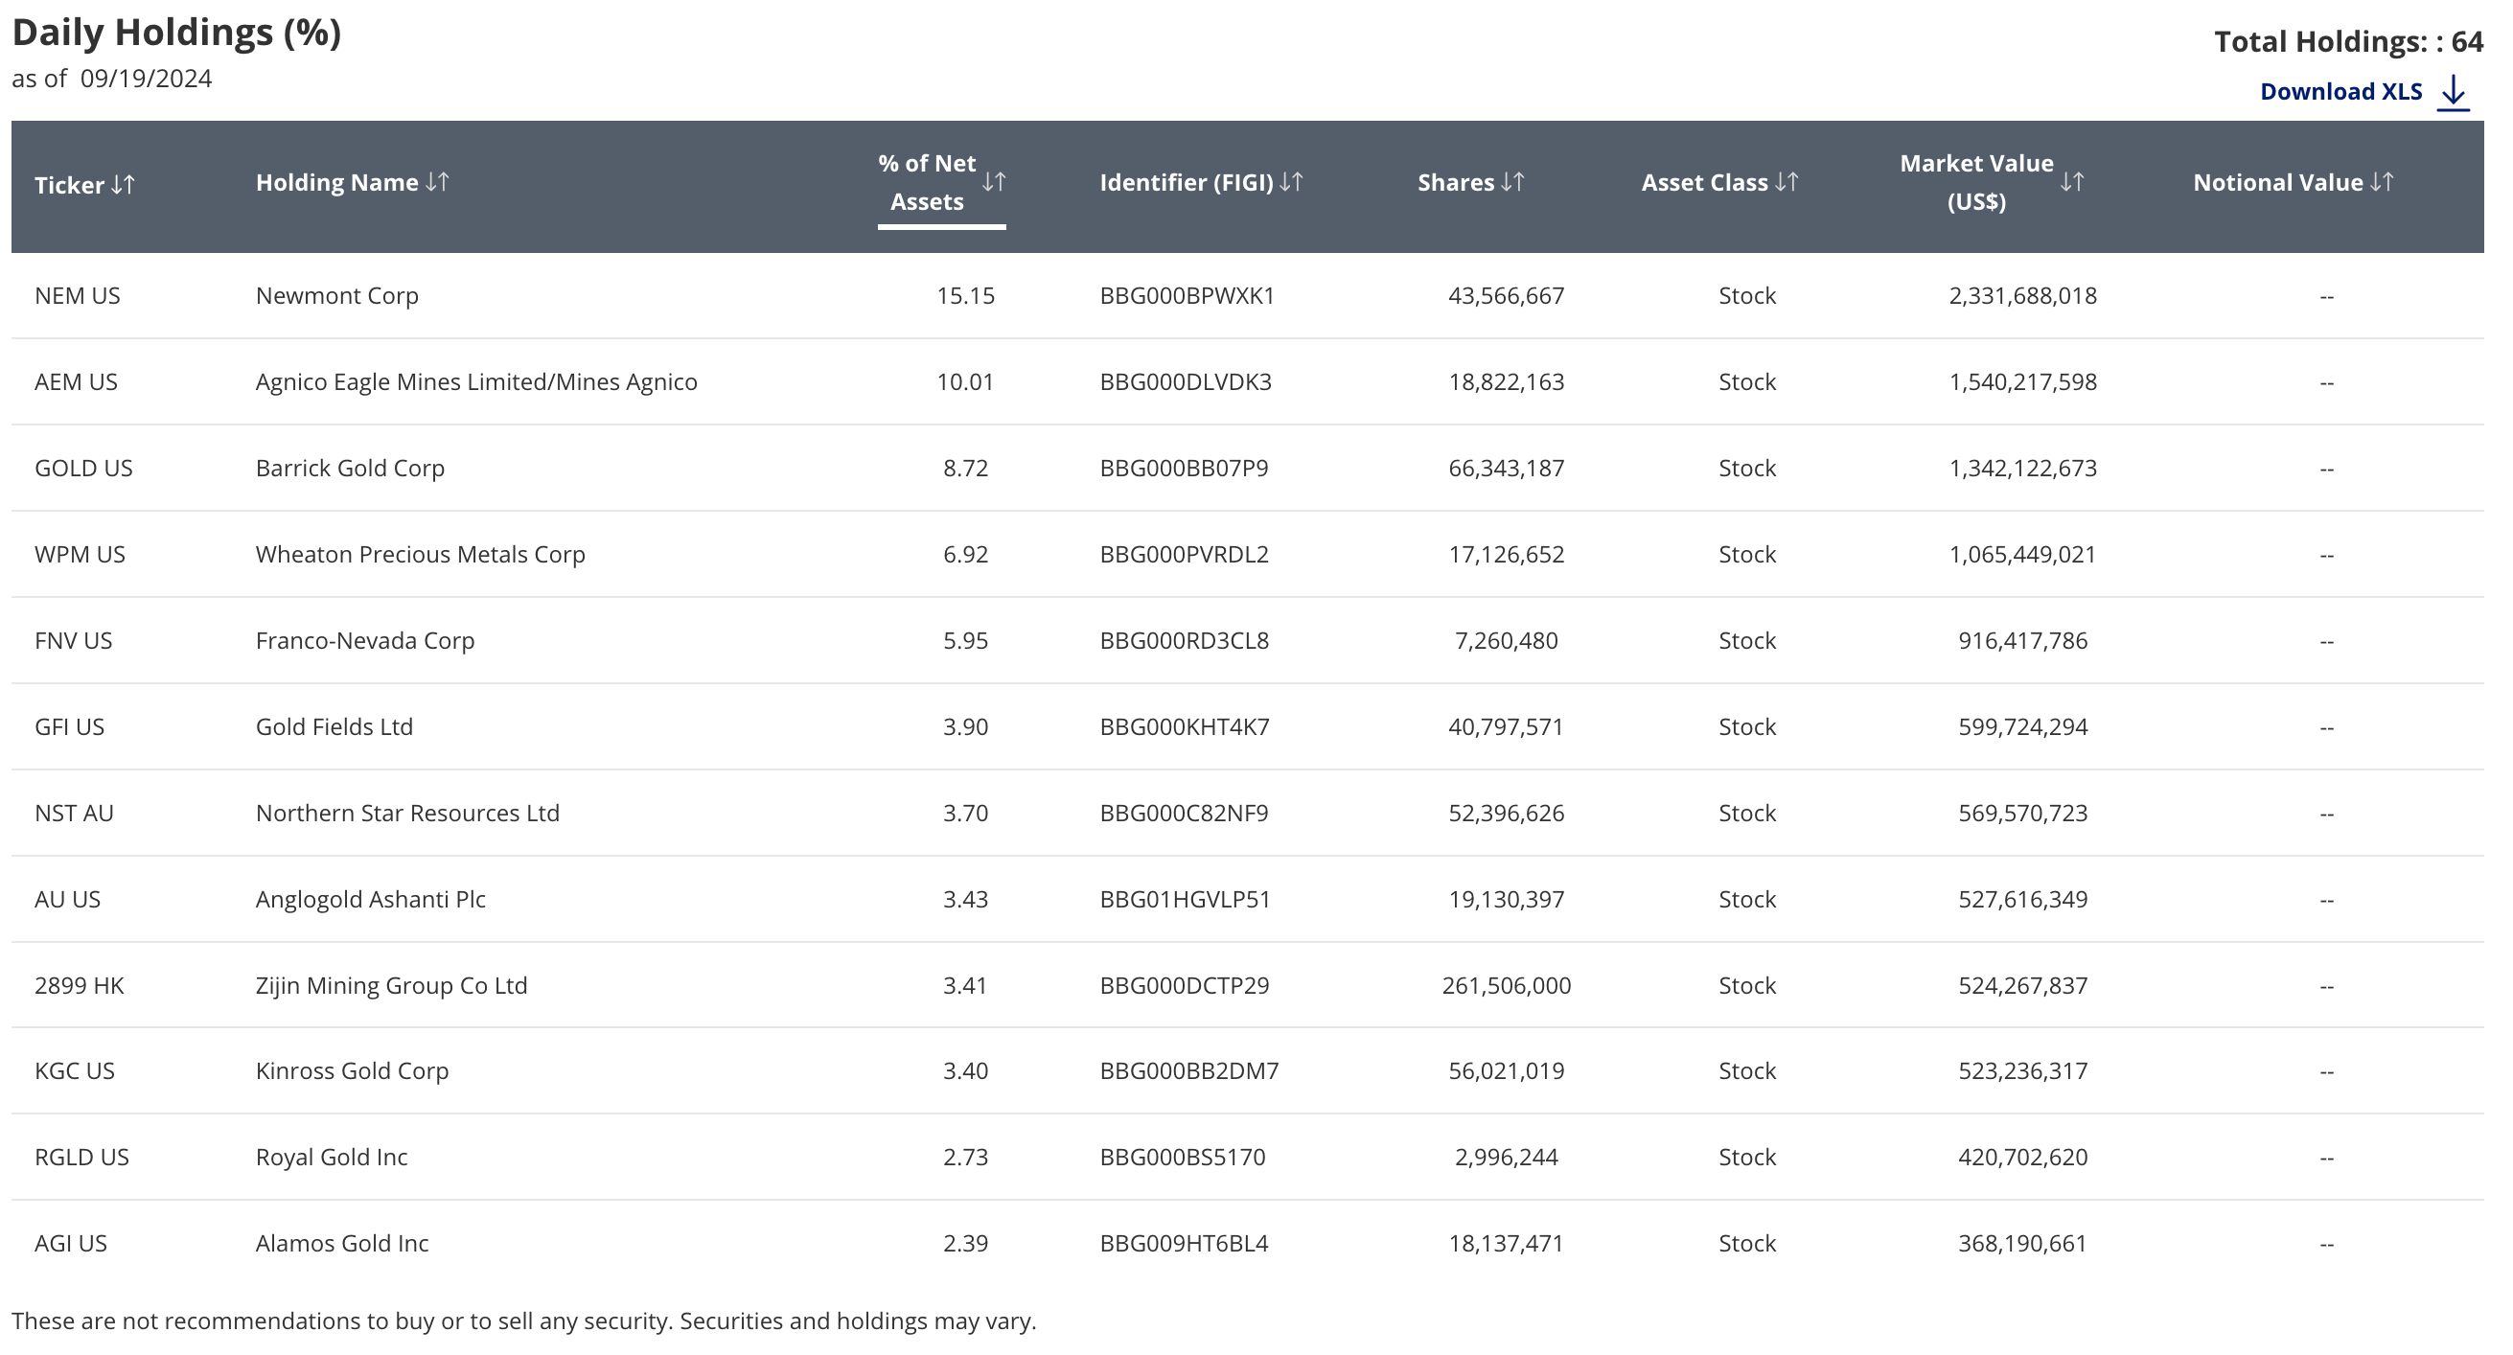The height and width of the screenshot is (1355, 2513).
Task: Click the as of 09/19/2024 date
Action: 111,79
